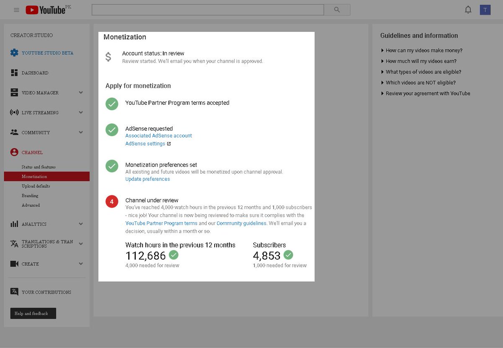Click the Video Manager icon
Screen dimensions: 503x348
[14, 93]
